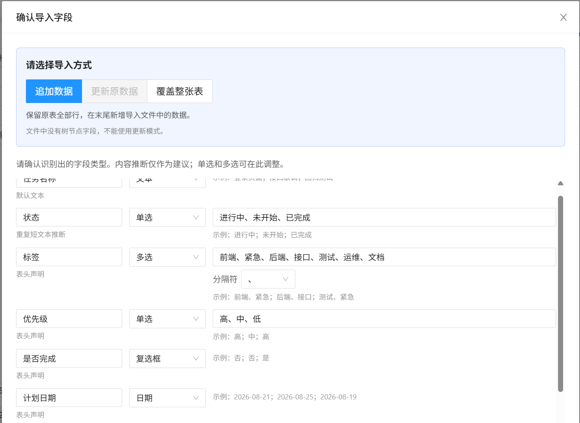Image resolution: width=580 pixels, height=423 pixels.
Task: Edit the 标签 field name input
Action: (x=69, y=257)
